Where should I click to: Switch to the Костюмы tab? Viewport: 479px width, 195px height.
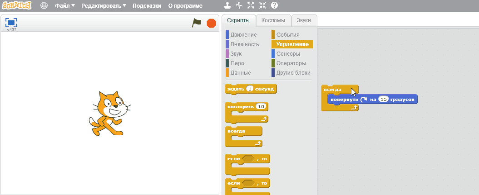pos(273,20)
